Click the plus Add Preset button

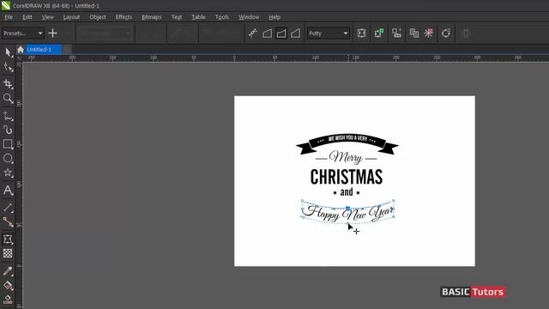coord(53,33)
